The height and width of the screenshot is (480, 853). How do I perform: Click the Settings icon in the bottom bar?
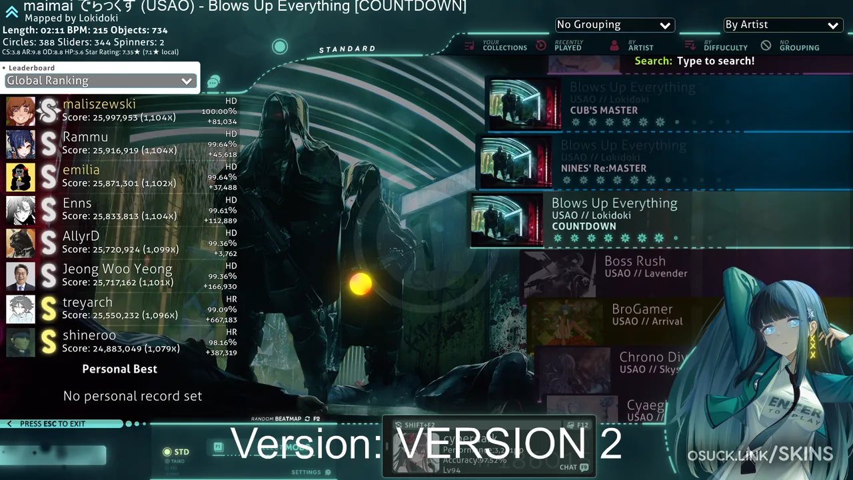328,473
